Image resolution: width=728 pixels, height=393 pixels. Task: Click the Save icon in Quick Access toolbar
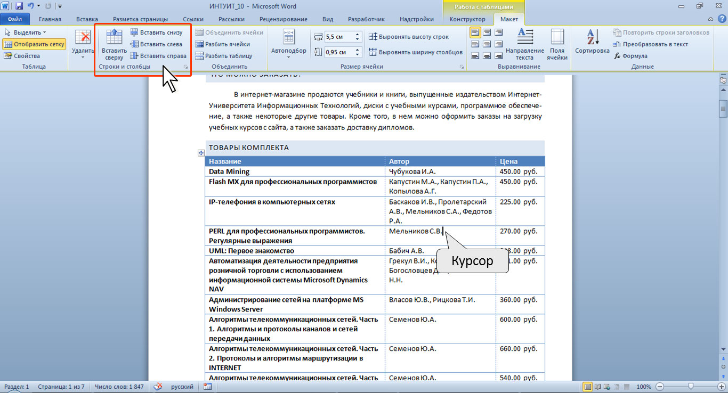click(19, 6)
